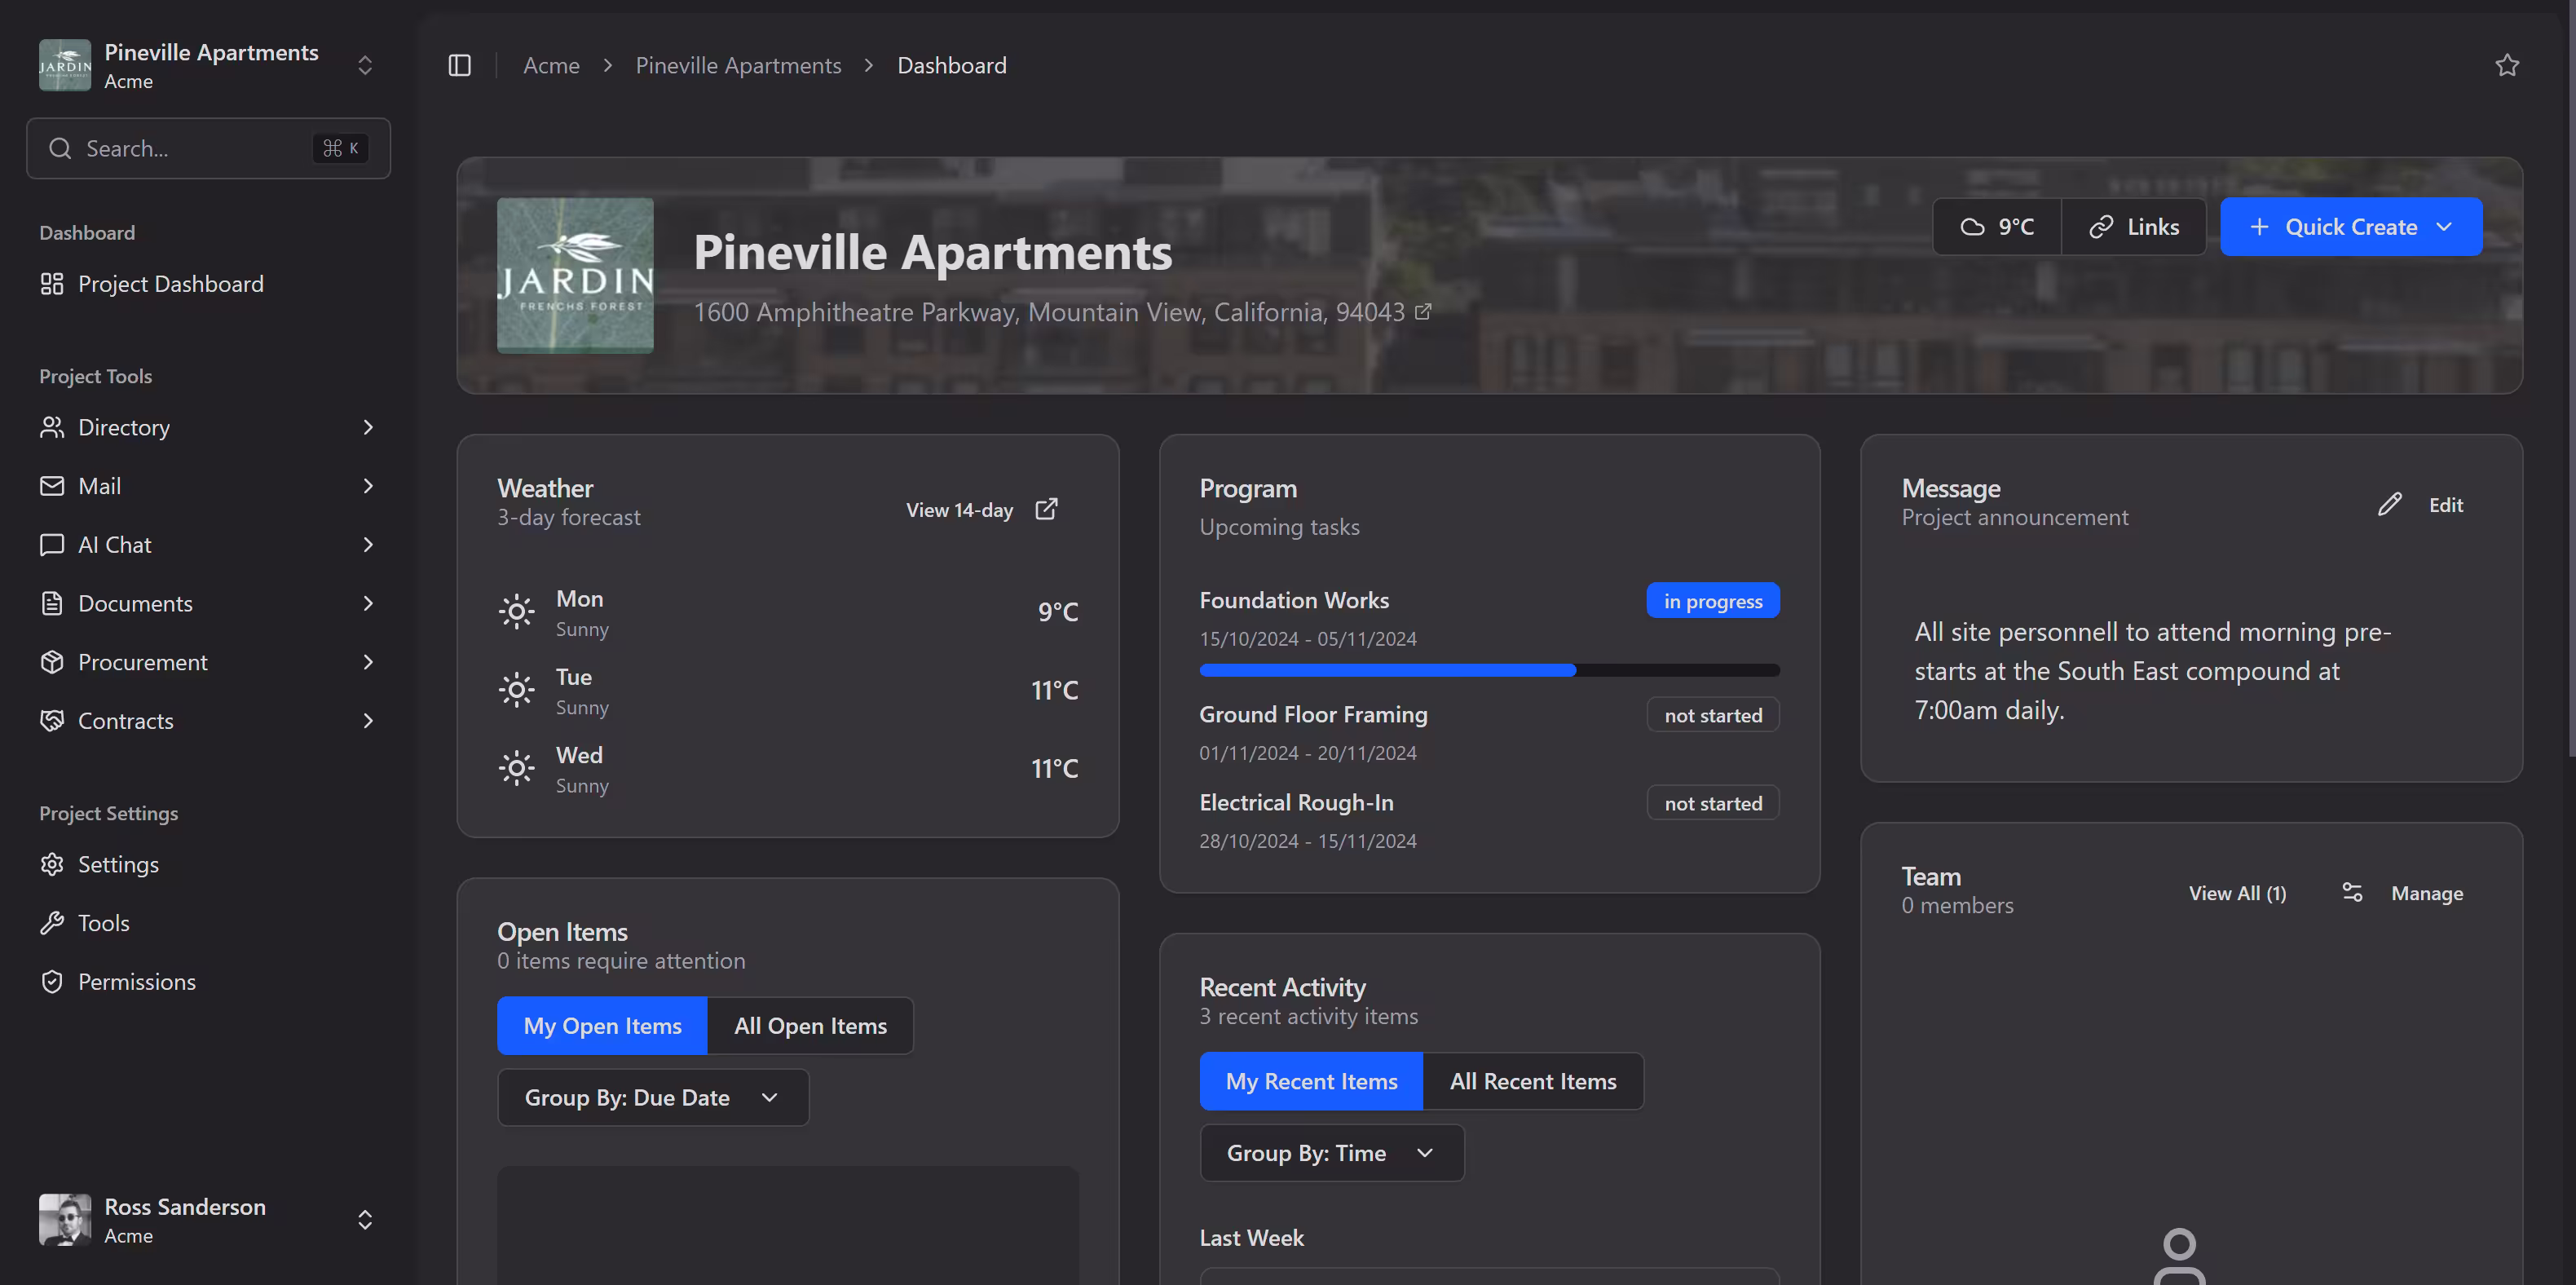Click the Links button

click(2133, 227)
